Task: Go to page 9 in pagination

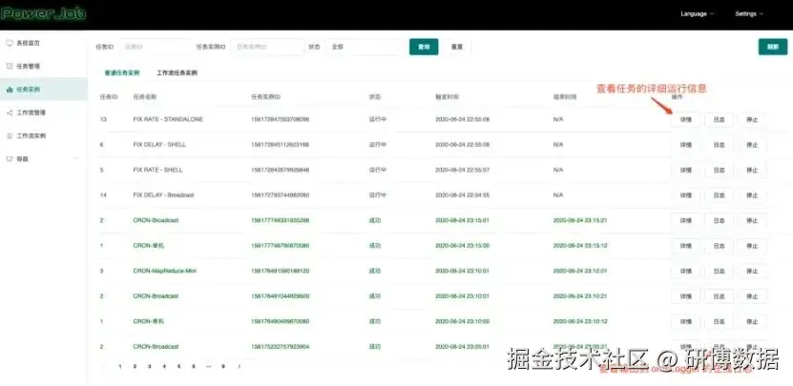Action: [x=223, y=366]
